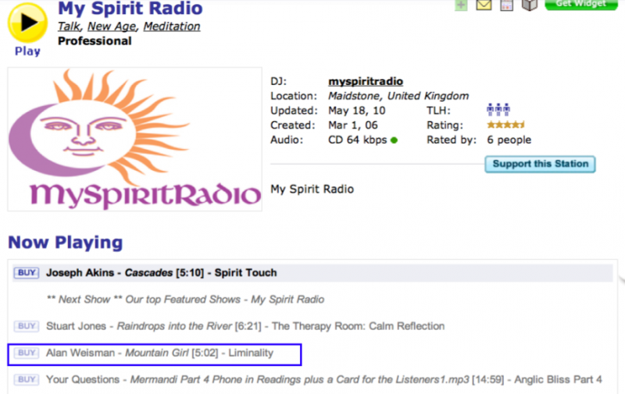The height and width of the screenshot is (394, 625).
Task: Click BUY for Joseph Akins Cascades
Action: tap(27, 272)
